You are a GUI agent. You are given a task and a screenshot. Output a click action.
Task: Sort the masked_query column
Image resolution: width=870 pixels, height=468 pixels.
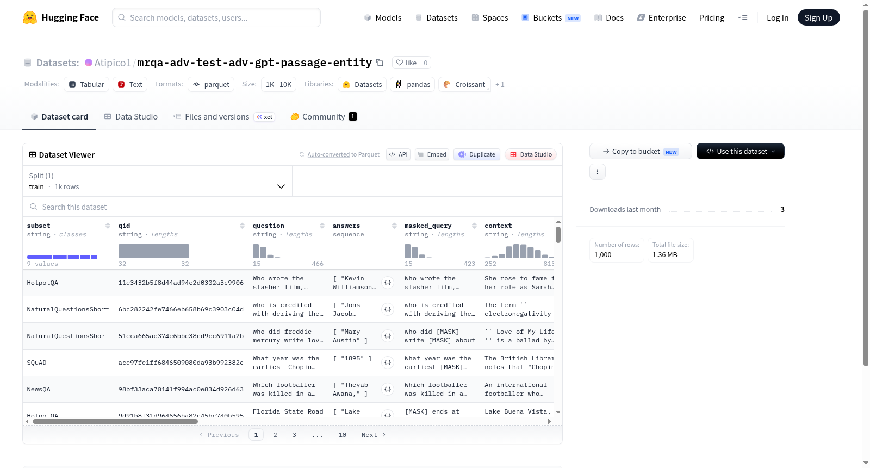click(x=474, y=226)
